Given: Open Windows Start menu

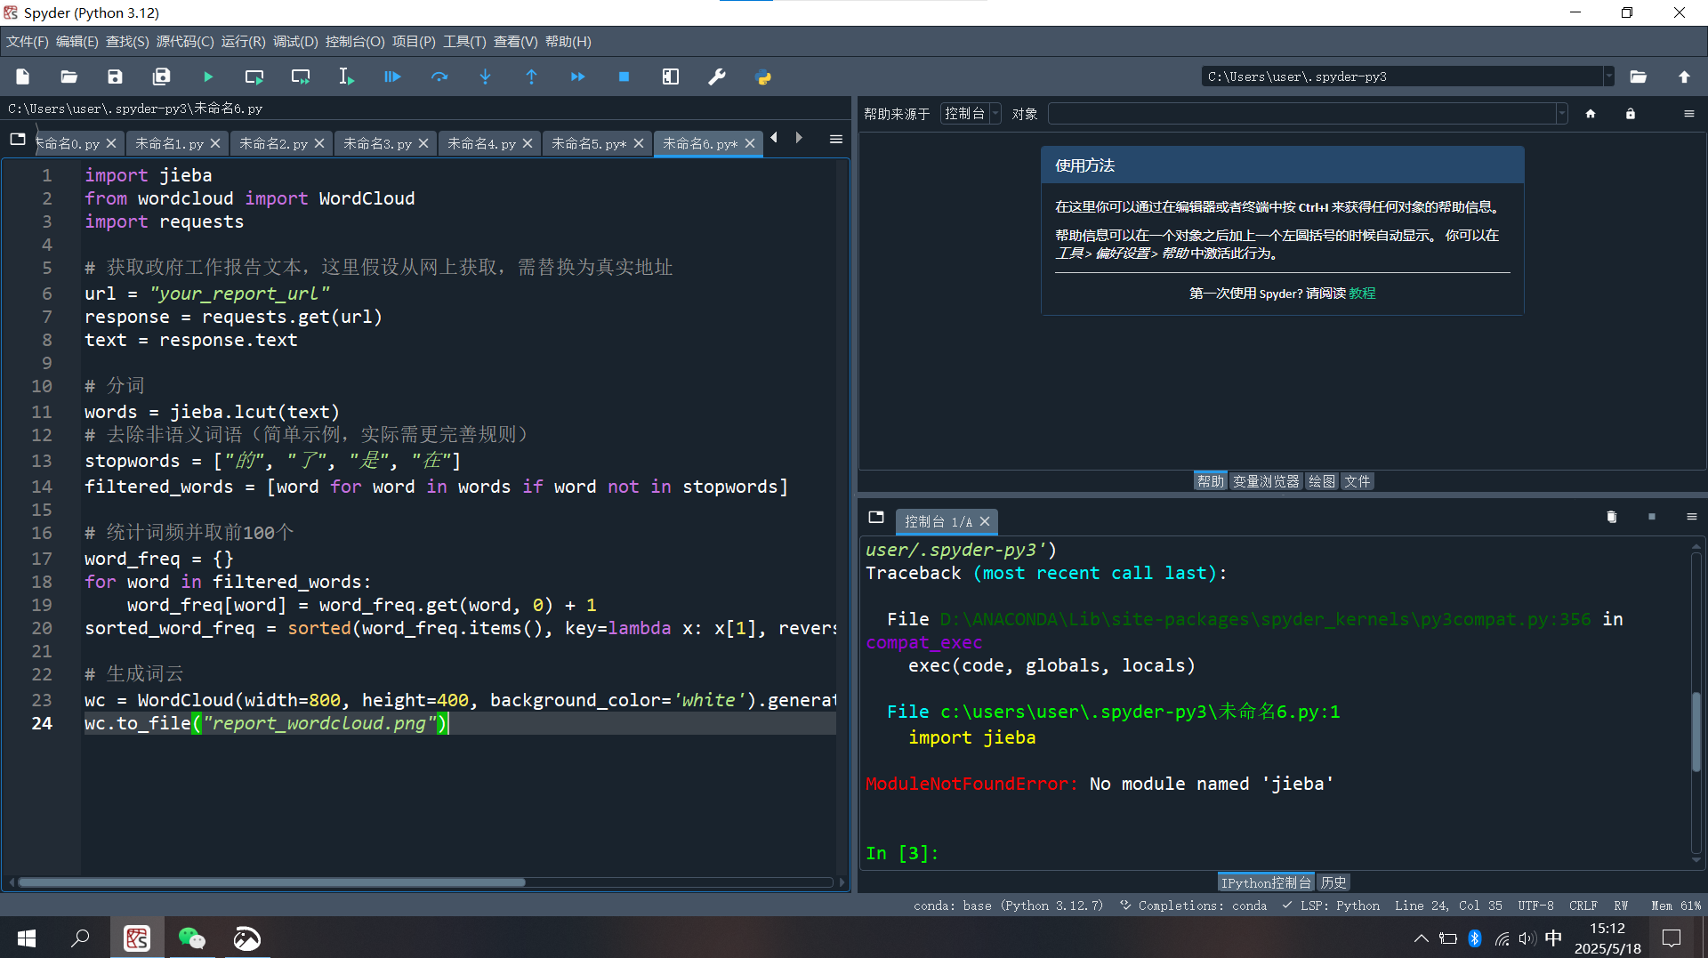Looking at the screenshot, I should [27, 938].
